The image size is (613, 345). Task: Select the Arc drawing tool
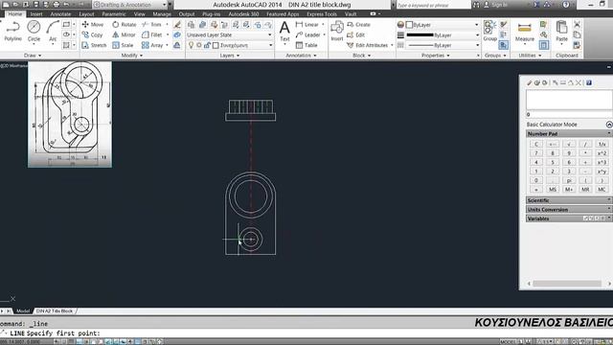53,31
